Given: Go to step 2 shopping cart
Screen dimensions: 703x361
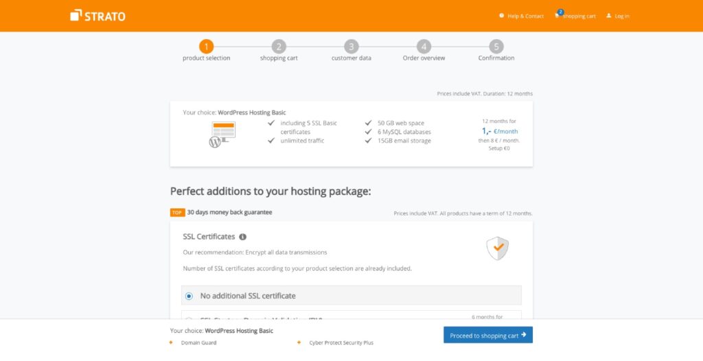Looking at the screenshot, I should click(x=279, y=47).
